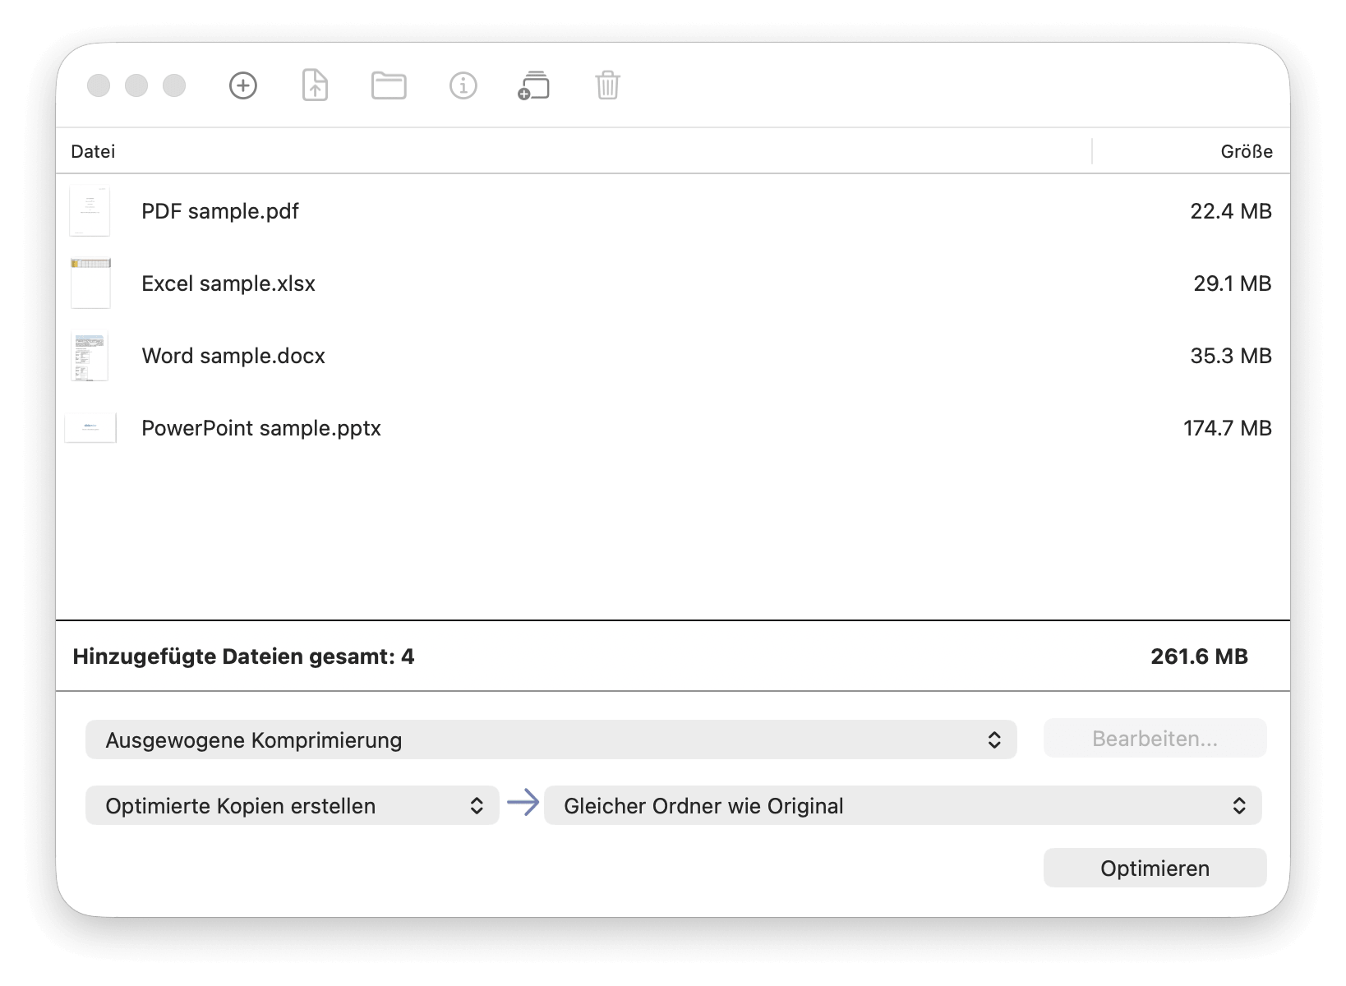Click the window close button

click(x=99, y=85)
